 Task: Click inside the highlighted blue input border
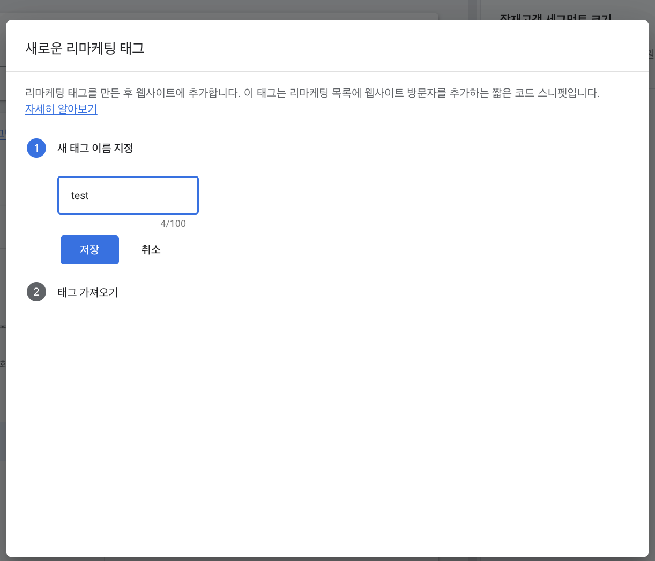(x=128, y=195)
